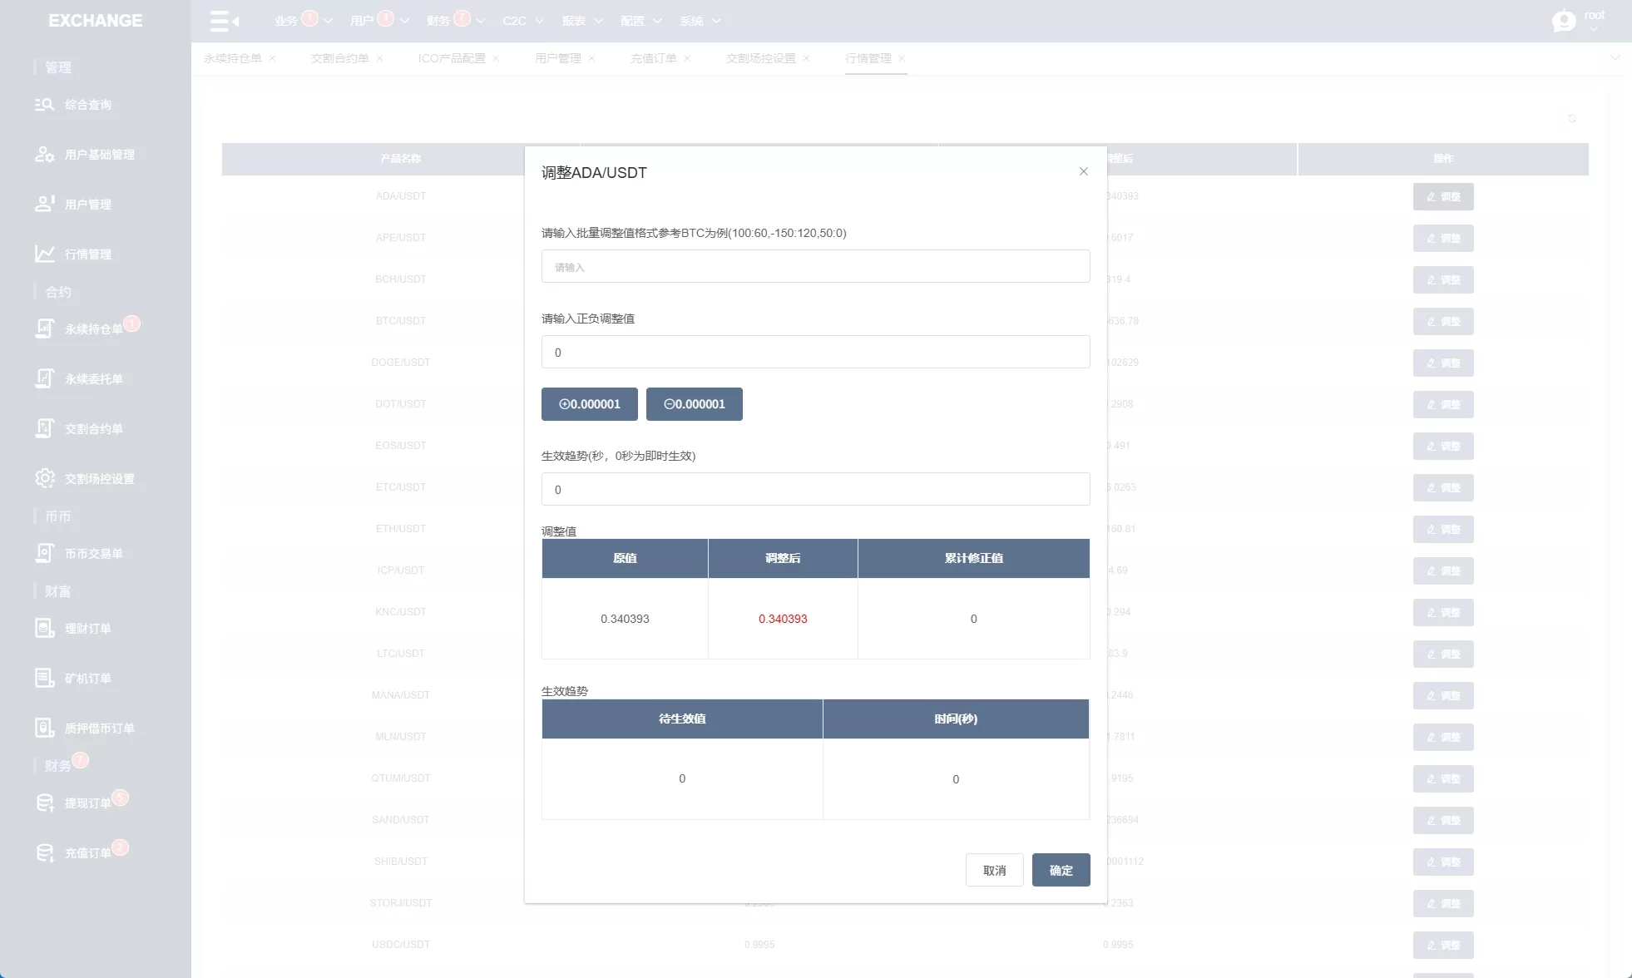
Task: Click the 提现订单 withdrawal icon in sidebar
Action: pyautogui.click(x=44, y=803)
